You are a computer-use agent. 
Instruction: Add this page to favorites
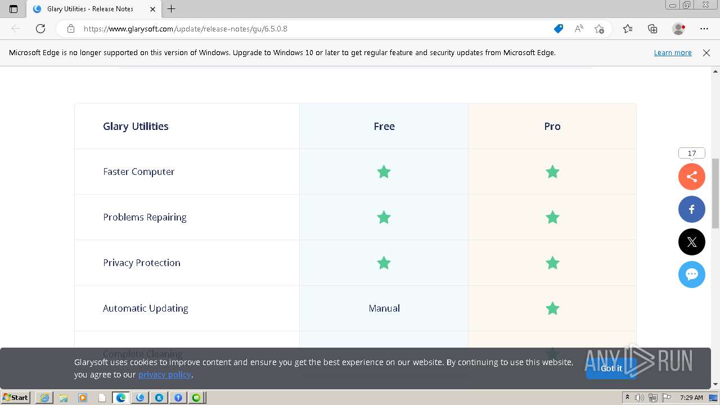tap(599, 29)
